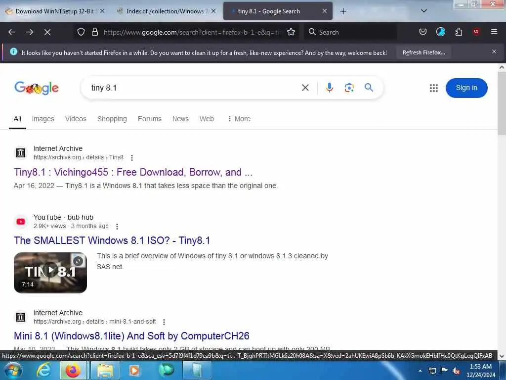Stop loading the current page
This screenshot has width=506, height=380.
(47, 32)
